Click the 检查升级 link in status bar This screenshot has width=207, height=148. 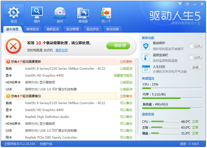tap(46, 144)
